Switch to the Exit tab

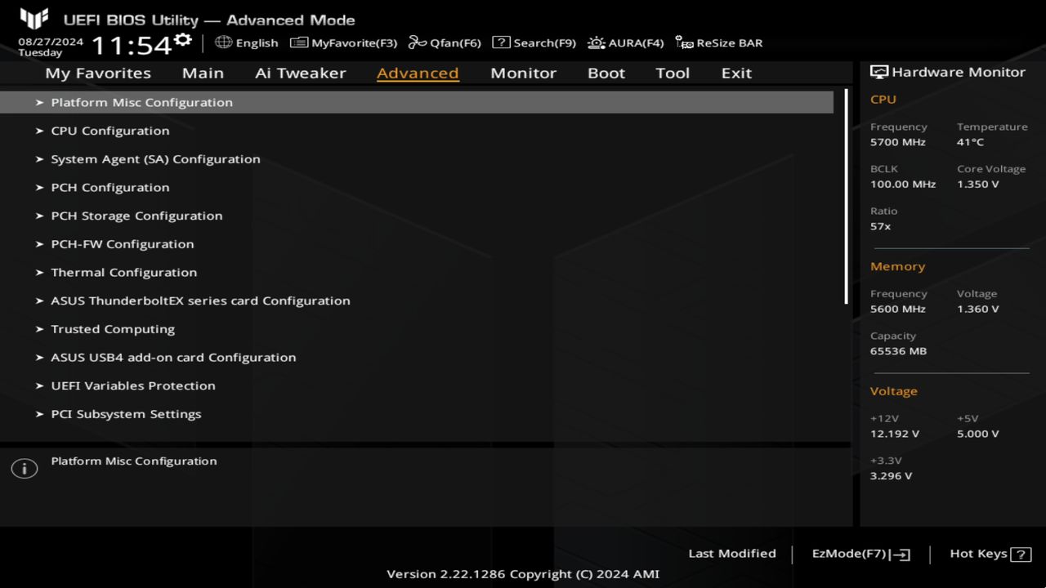736,73
